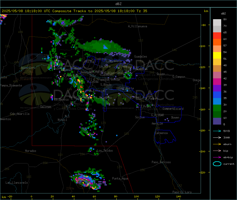The width and height of the screenshot is (237, 200).
Task: Click the Morados map label
Action: click(x=31, y=151)
